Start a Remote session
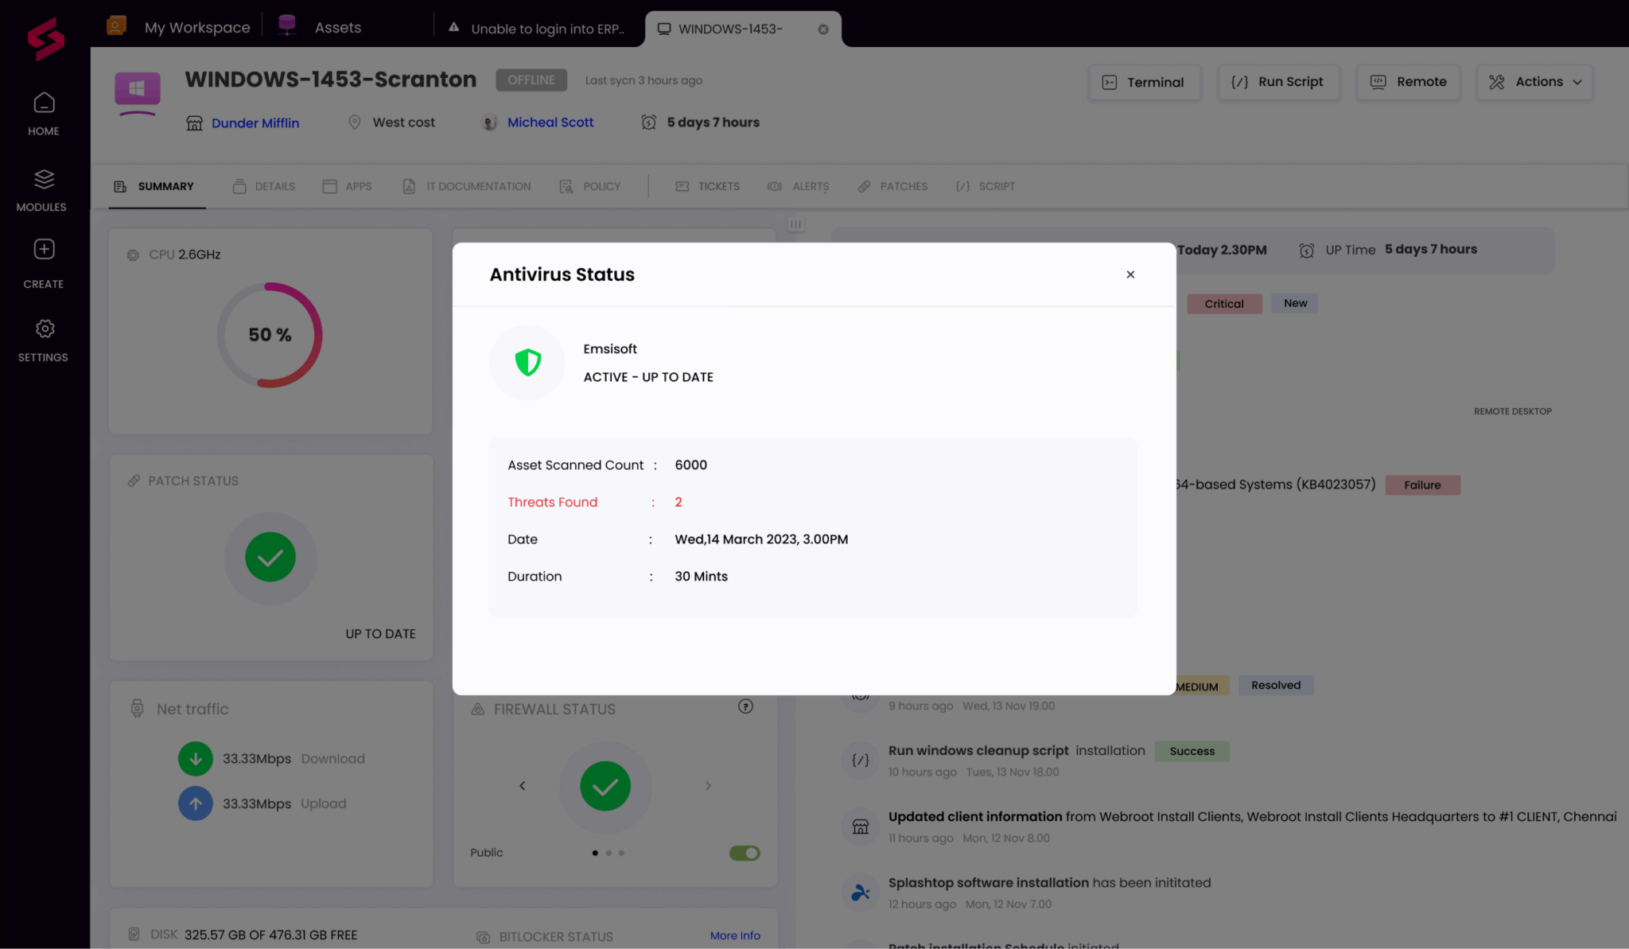 [x=1408, y=82]
